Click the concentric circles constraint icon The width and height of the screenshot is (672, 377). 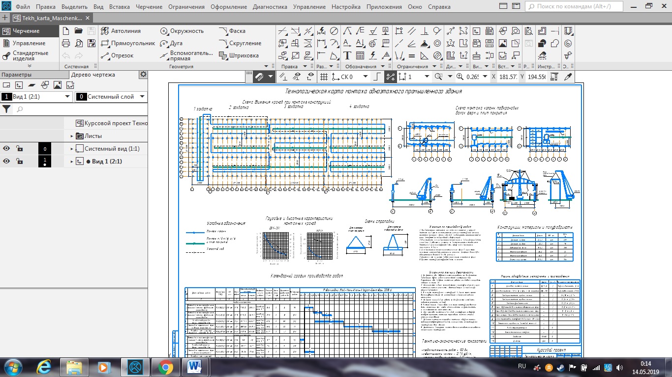[x=437, y=43]
